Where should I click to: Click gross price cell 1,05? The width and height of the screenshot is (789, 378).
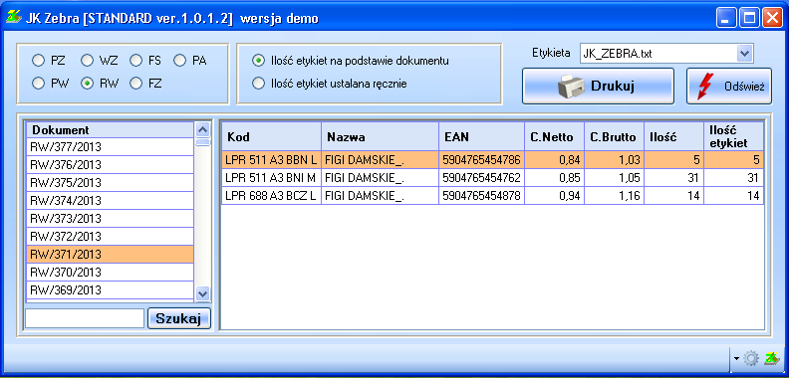tap(614, 178)
